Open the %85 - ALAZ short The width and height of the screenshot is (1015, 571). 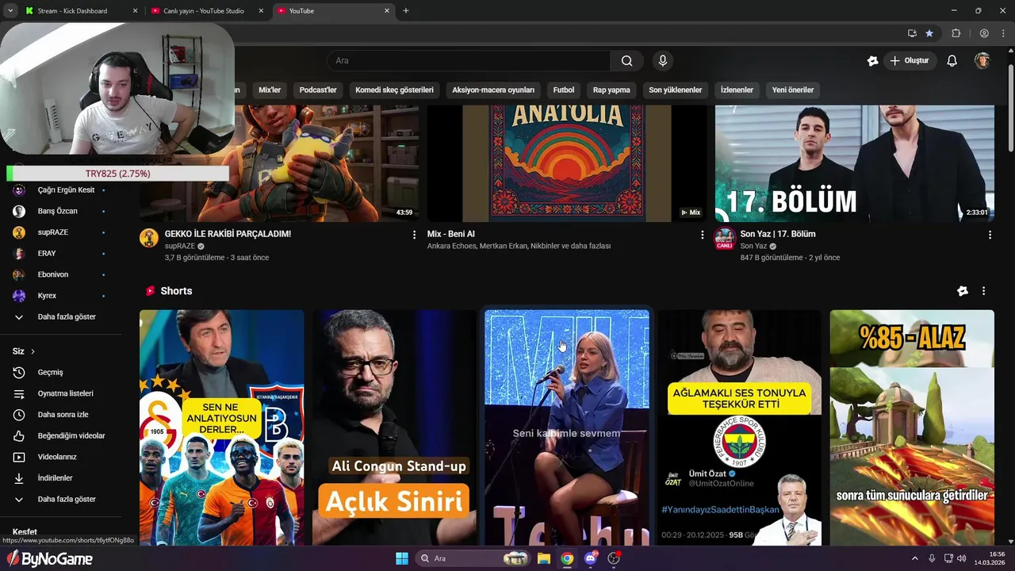click(x=912, y=427)
